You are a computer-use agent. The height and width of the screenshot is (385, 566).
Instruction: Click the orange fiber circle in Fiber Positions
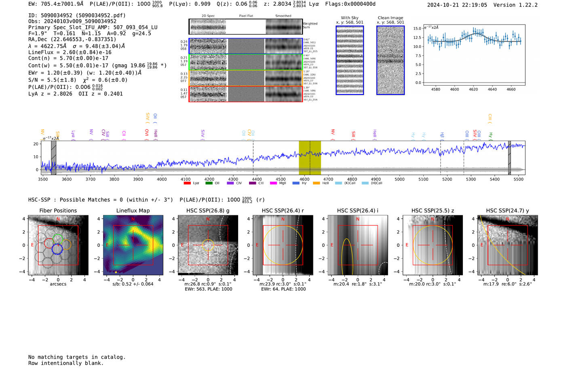tap(66, 244)
